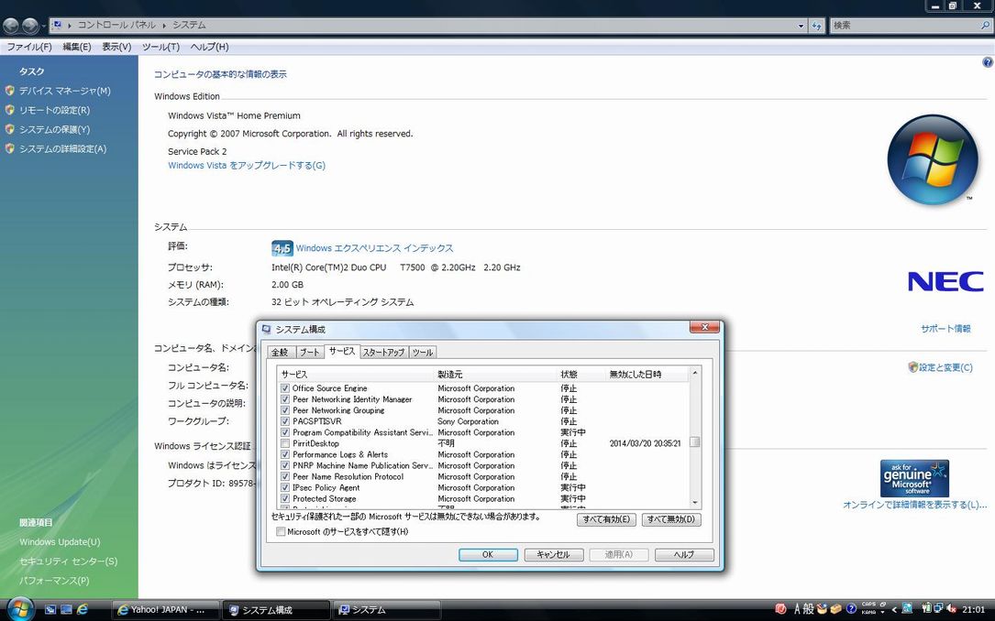The height and width of the screenshot is (621, 995).
Task: Click the IME conversion mode '般' indicator
Action: point(809,610)
